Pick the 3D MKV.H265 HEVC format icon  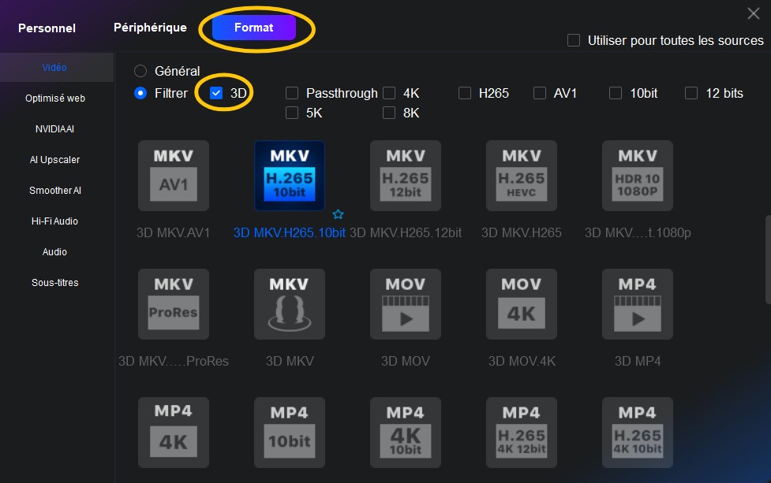click(x=522, y=176)
